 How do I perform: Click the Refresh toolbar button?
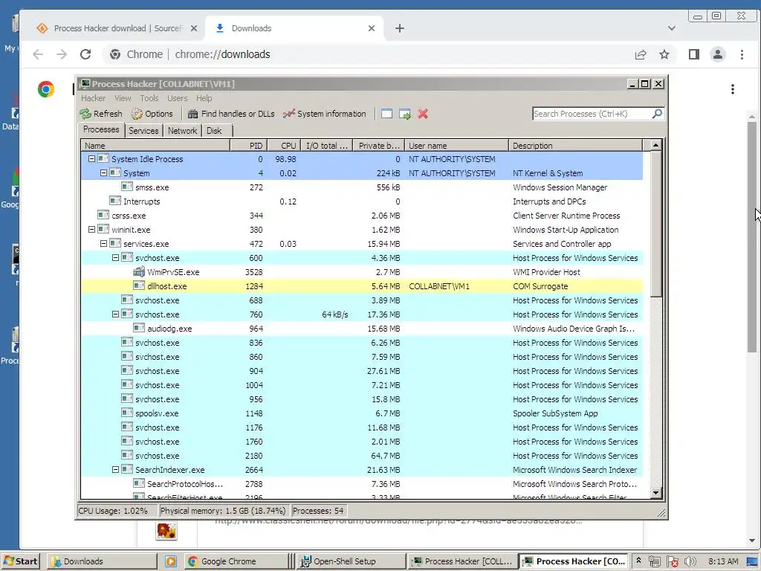point(101,114)
